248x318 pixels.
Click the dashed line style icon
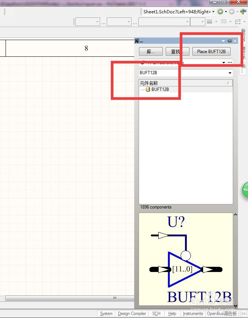pyautogui.click(x=224, y=22)
